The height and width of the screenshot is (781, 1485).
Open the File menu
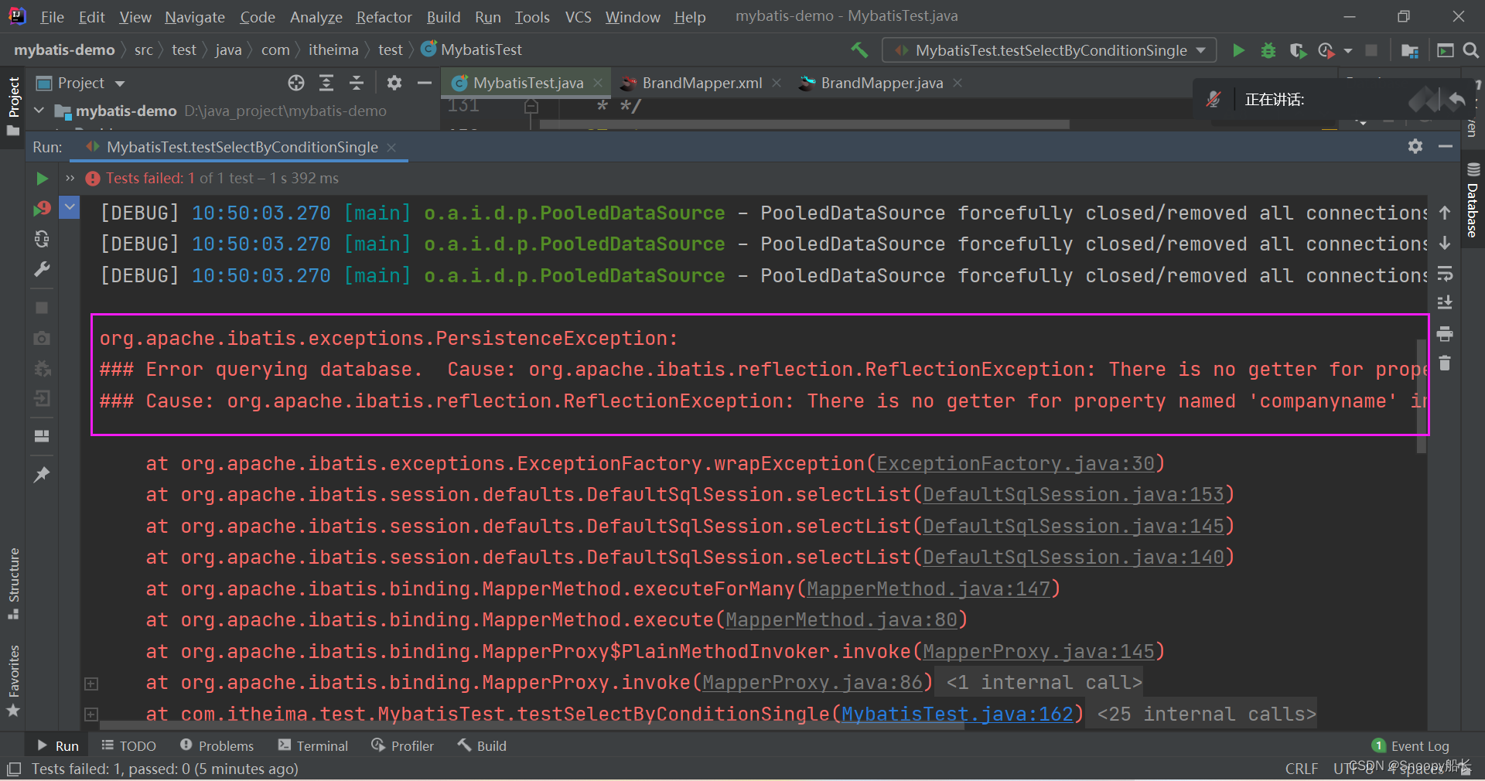(52, 17)
